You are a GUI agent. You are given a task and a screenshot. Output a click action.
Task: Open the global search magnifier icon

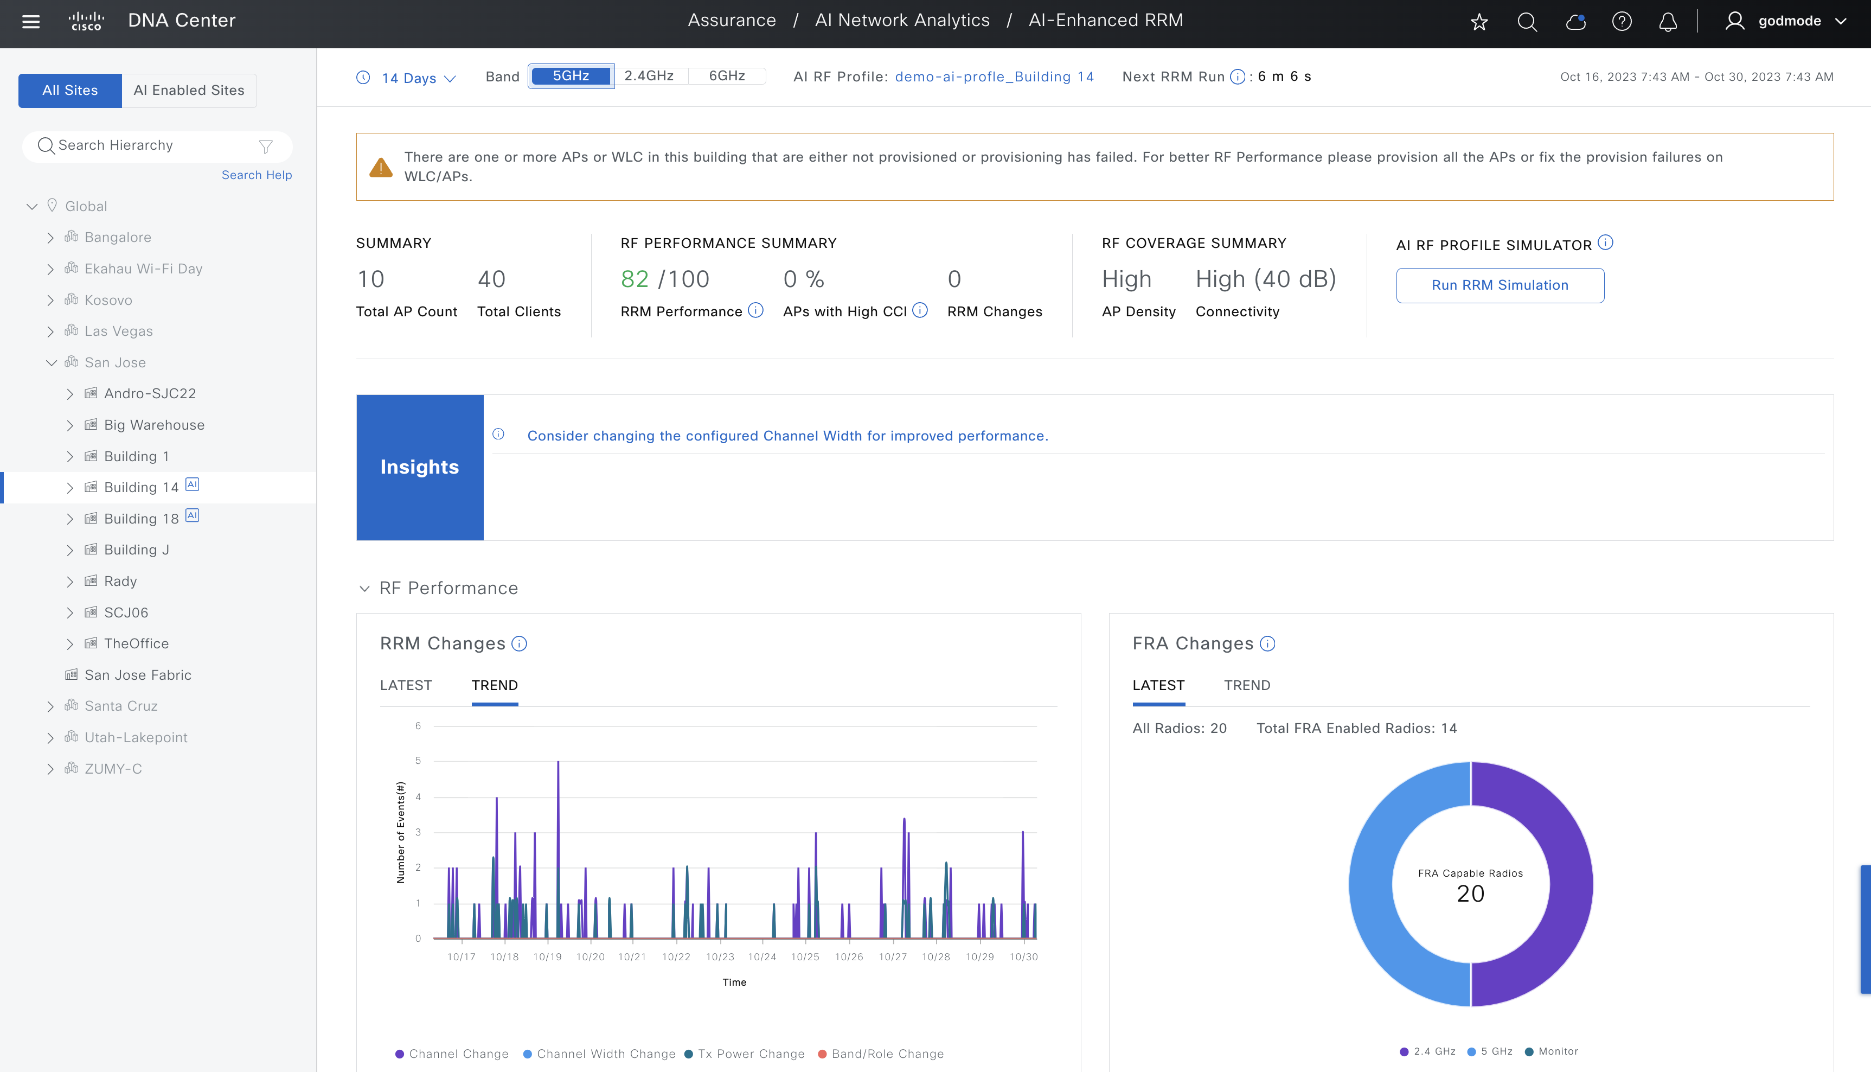click(x=1527, y=21)
